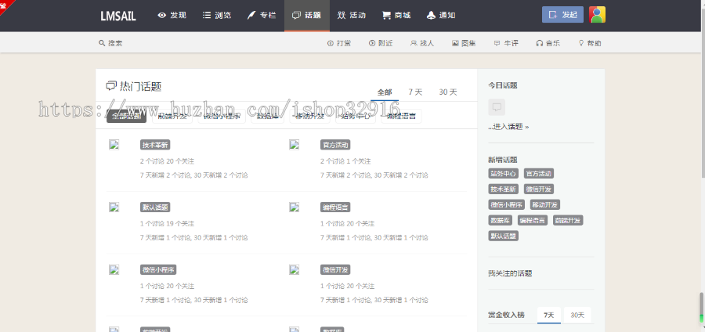Image resolution: width=705 pixels, height=332 pixels.
Task: Open 编程语言 tag under 新增话题
Action: coord(533,220)
